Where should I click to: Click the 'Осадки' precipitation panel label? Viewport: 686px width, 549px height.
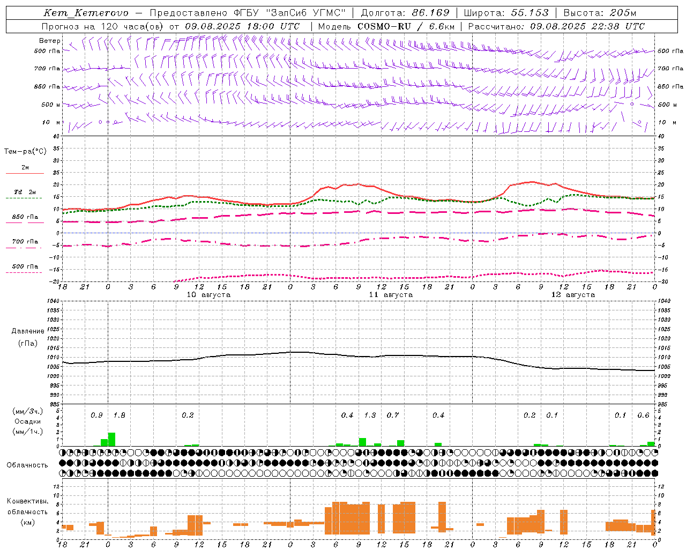28,421
